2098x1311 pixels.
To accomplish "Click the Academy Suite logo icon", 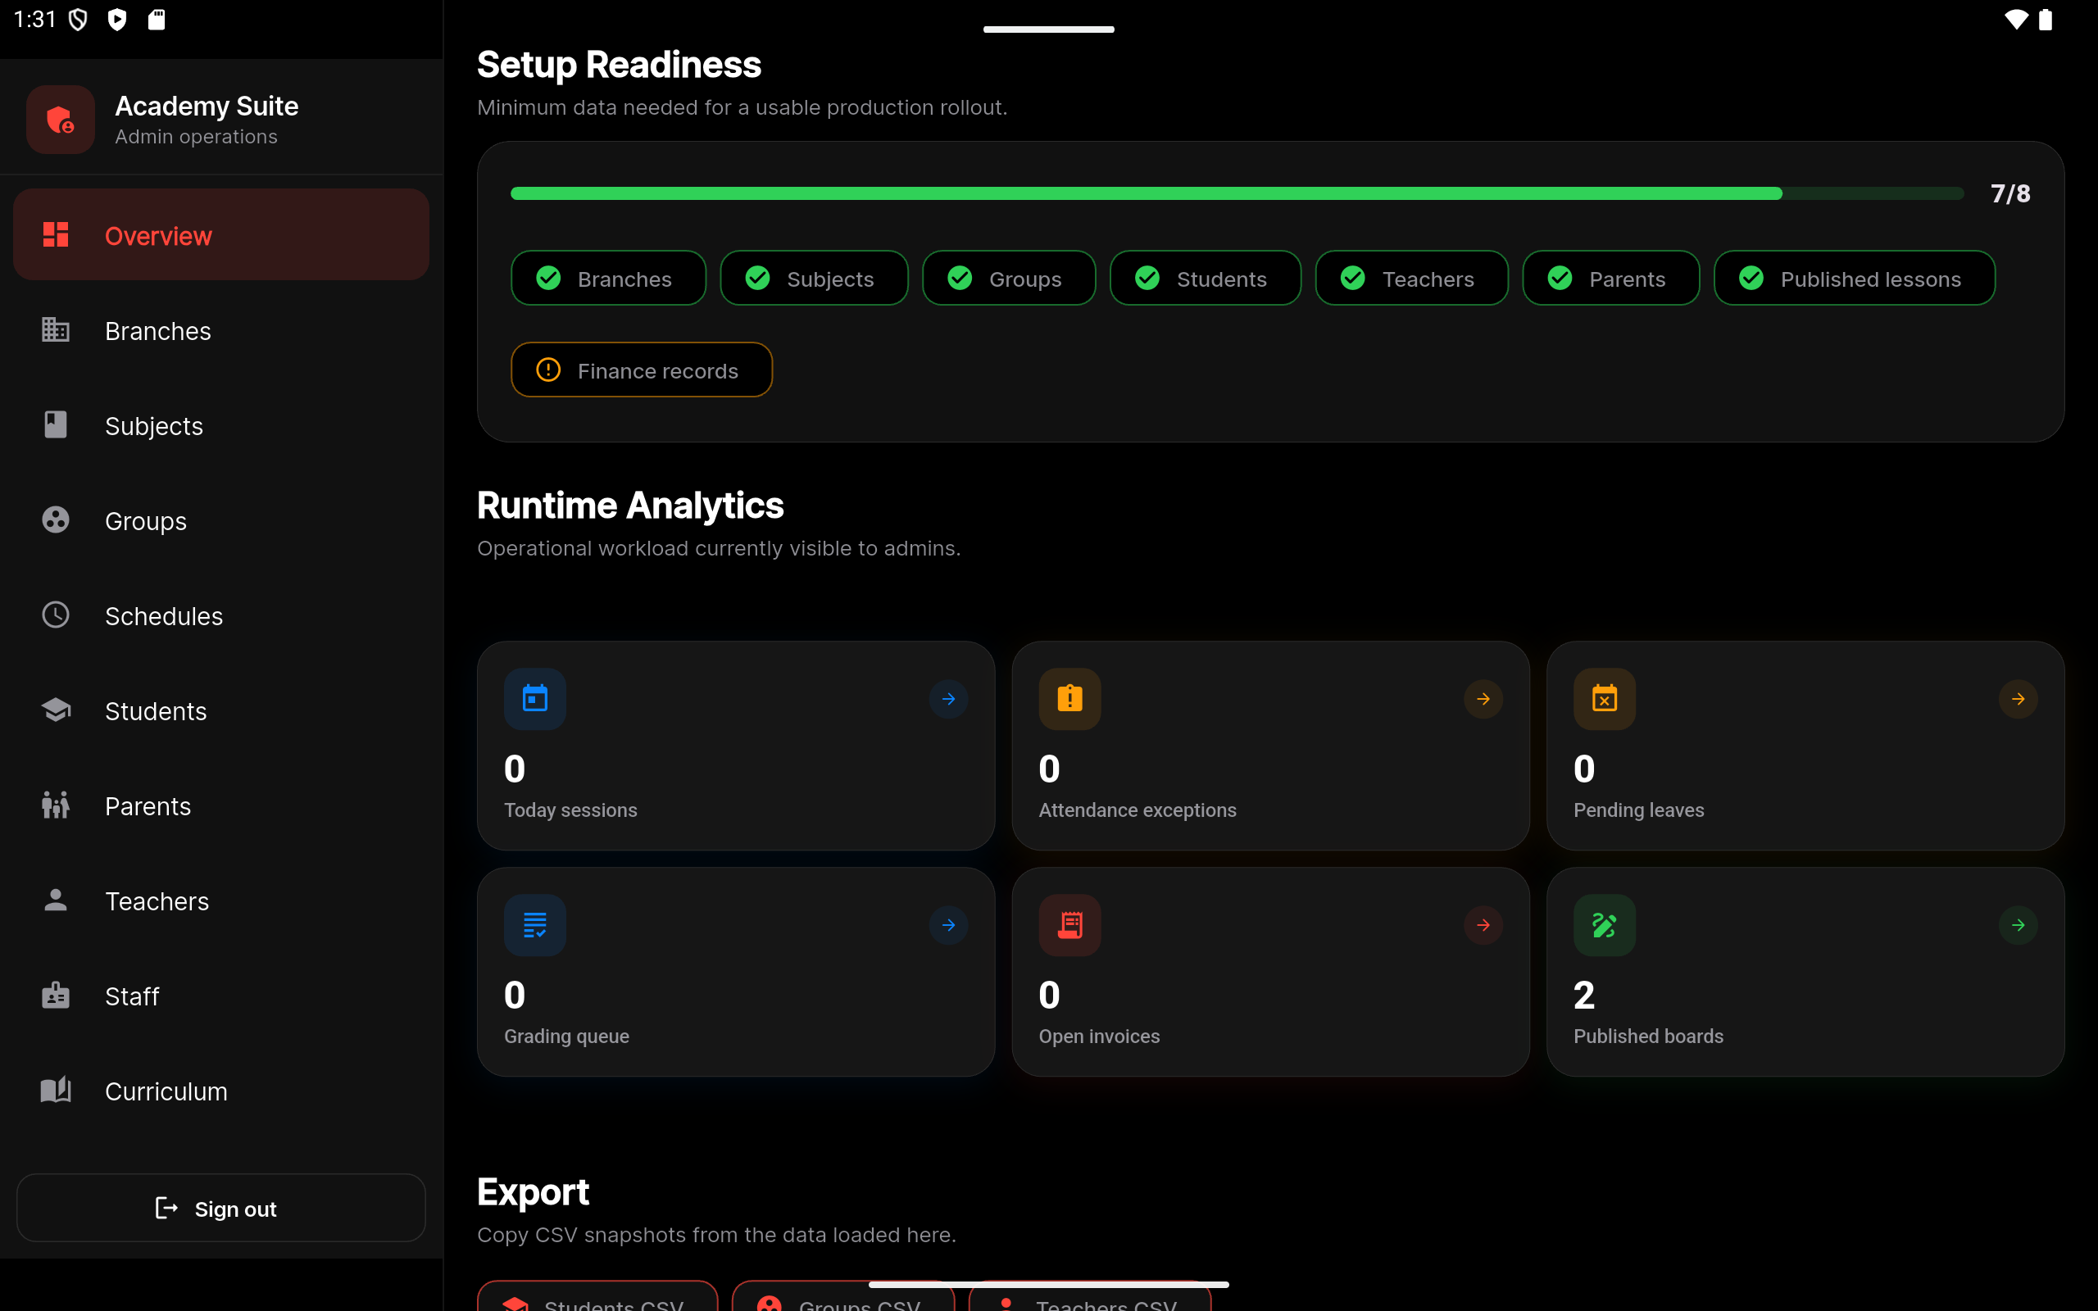I will [x=61, y=120].
